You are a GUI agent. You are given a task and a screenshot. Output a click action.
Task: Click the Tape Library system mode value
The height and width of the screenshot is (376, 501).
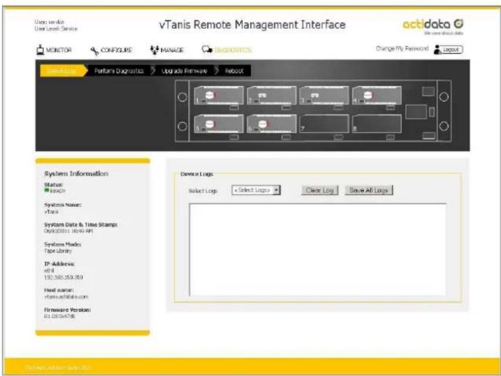tap(58, 251)
